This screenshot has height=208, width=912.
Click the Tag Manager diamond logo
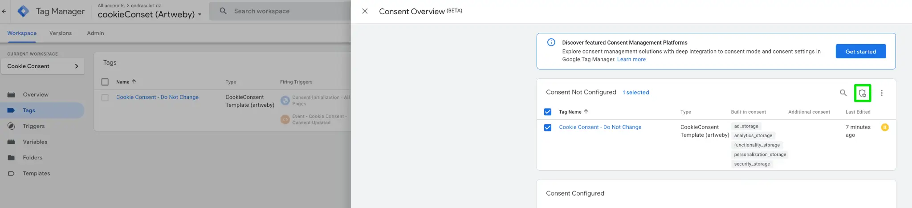tap(23, 11)
